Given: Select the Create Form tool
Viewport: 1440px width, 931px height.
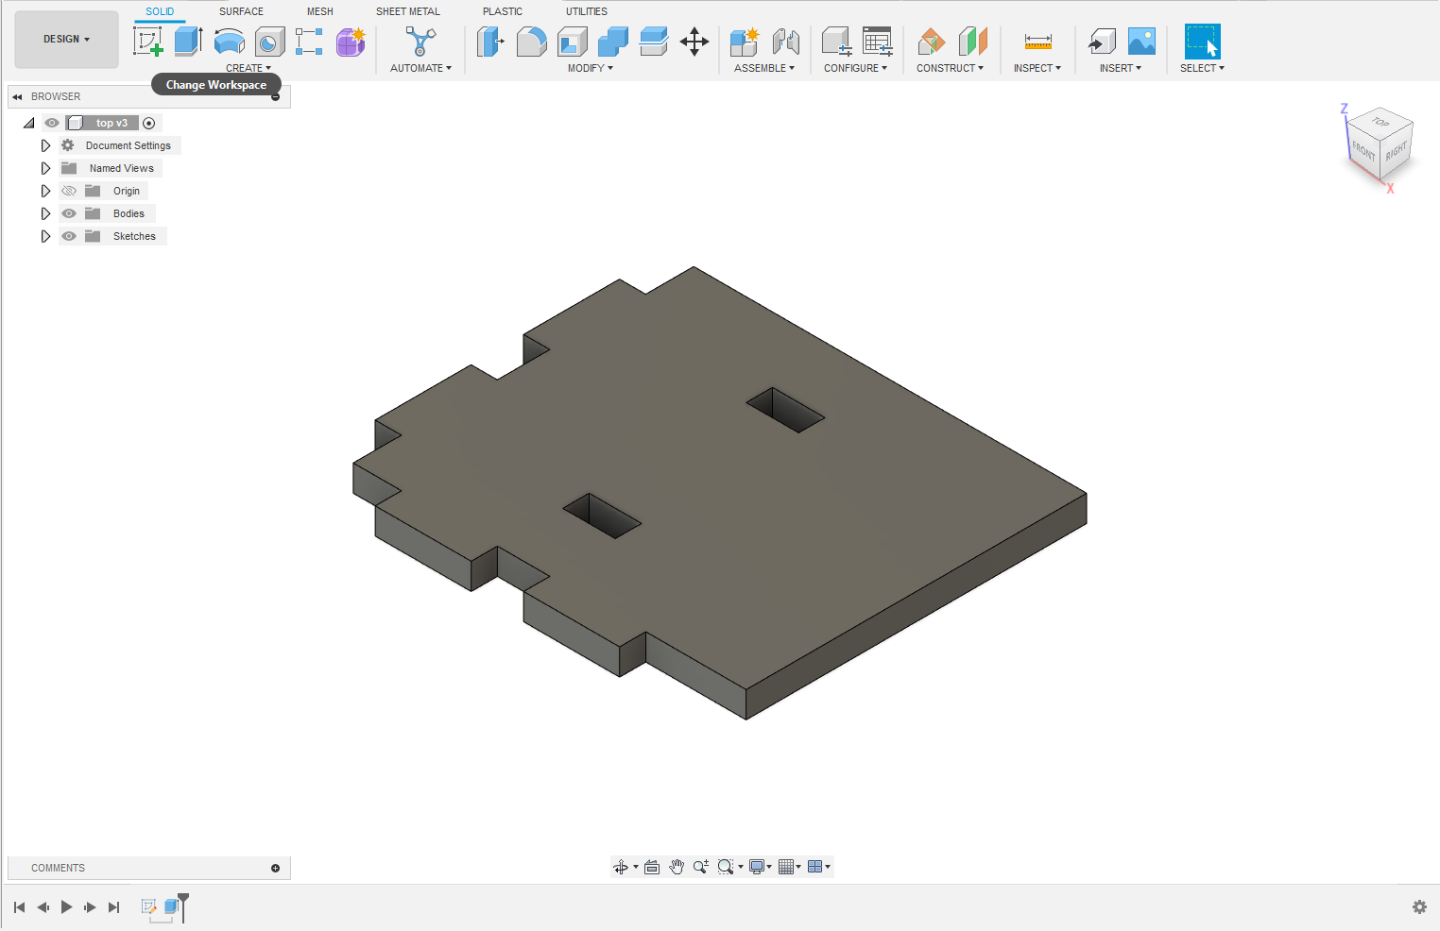Looking at the screenshot, I should click(x=351, y=42).
